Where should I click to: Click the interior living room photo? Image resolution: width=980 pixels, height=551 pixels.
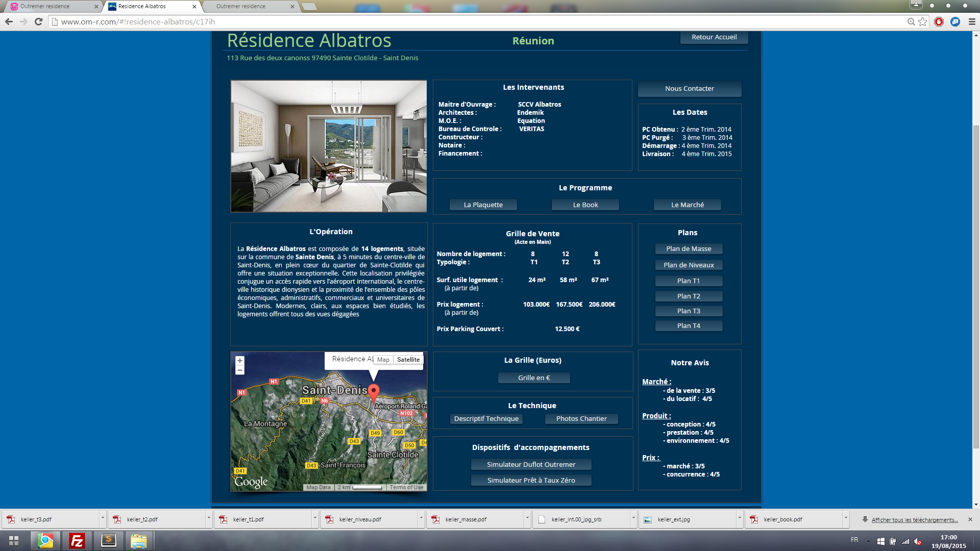[328, 146]
